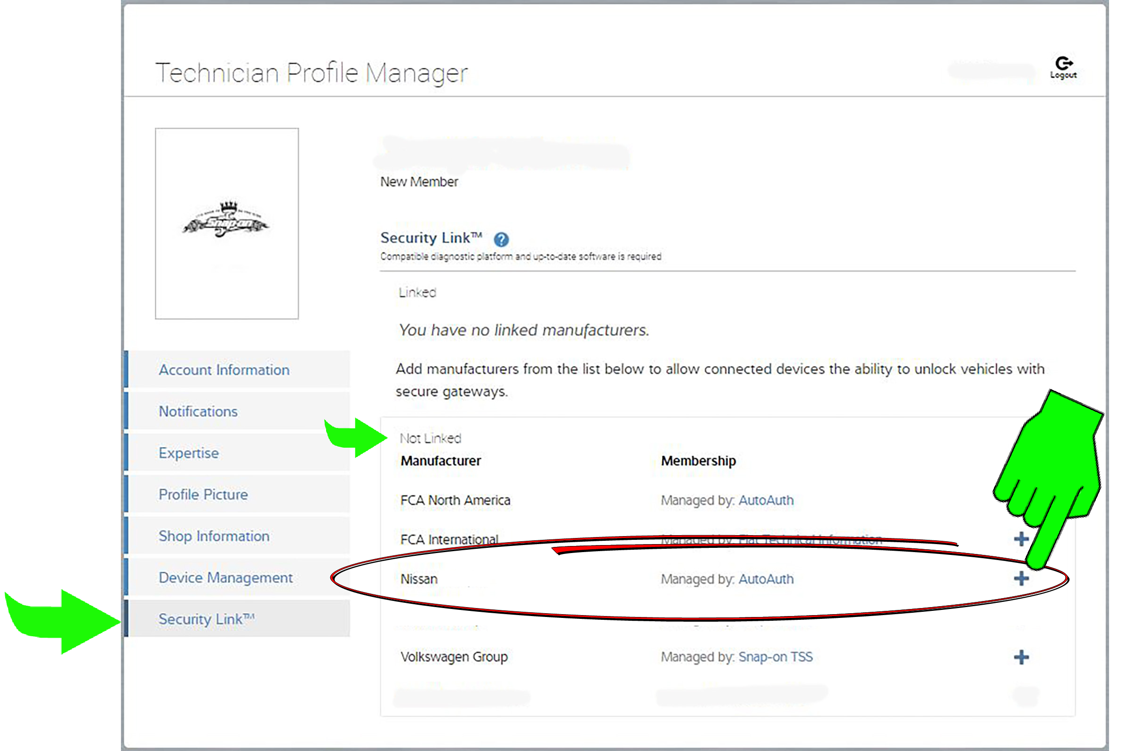
Task: Click the Technician Profile Manager title
Action: coord(311,73)
